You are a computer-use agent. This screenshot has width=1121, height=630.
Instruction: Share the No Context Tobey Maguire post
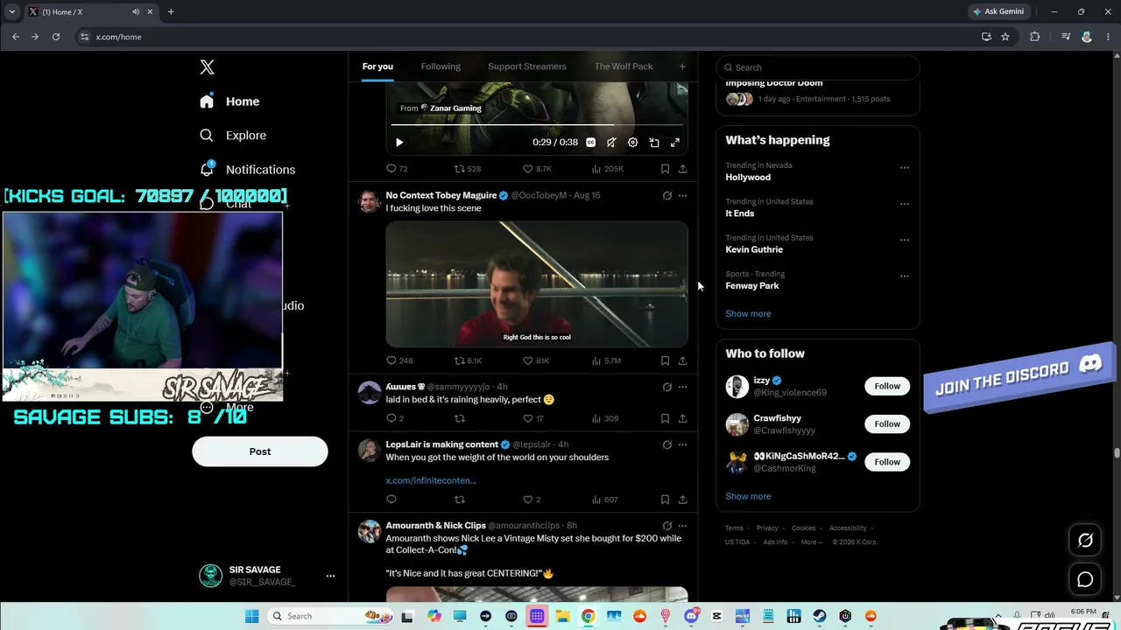(x=682, y=360)
